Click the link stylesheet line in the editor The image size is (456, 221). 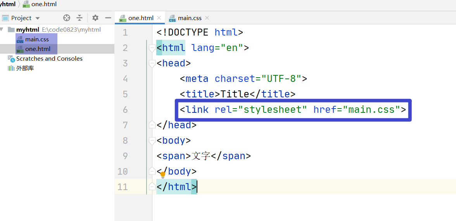(293, 110)
